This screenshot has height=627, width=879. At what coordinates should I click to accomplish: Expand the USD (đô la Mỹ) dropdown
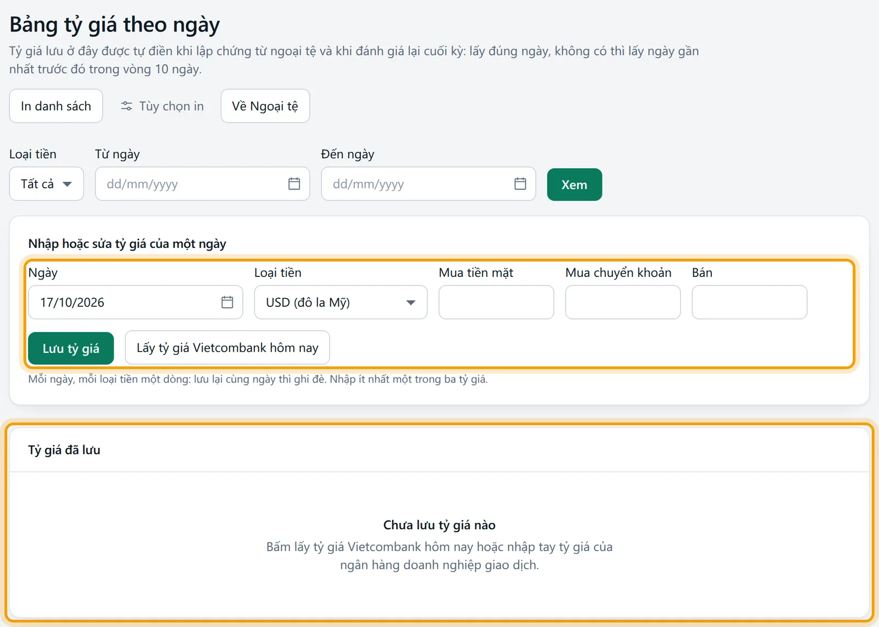pyautogui.click(x=341, y=302)
